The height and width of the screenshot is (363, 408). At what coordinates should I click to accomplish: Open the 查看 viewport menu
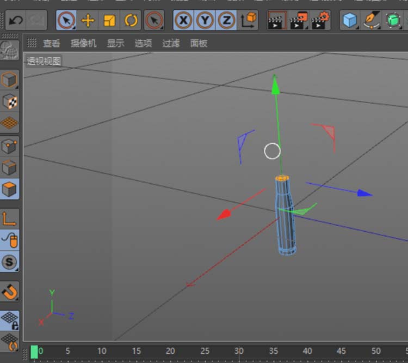[52, 44]
